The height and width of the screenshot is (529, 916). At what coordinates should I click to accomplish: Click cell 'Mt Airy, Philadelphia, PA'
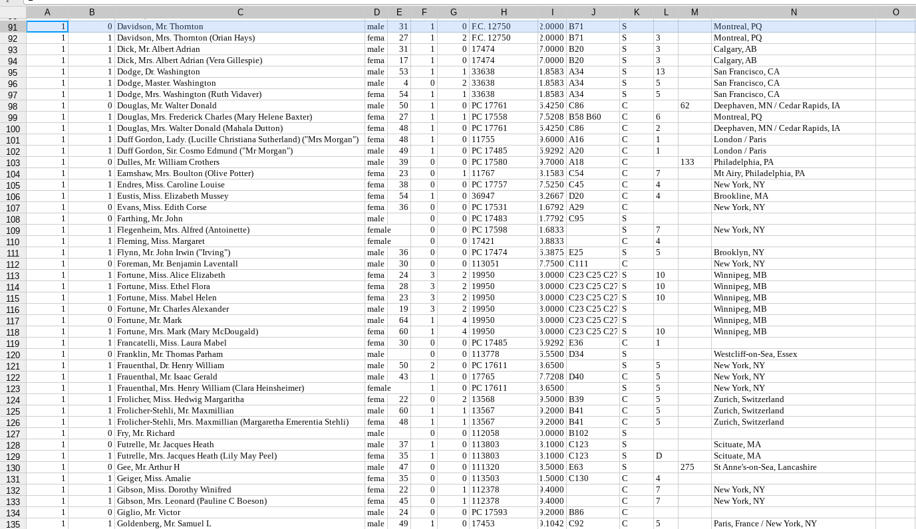[794, 173]
